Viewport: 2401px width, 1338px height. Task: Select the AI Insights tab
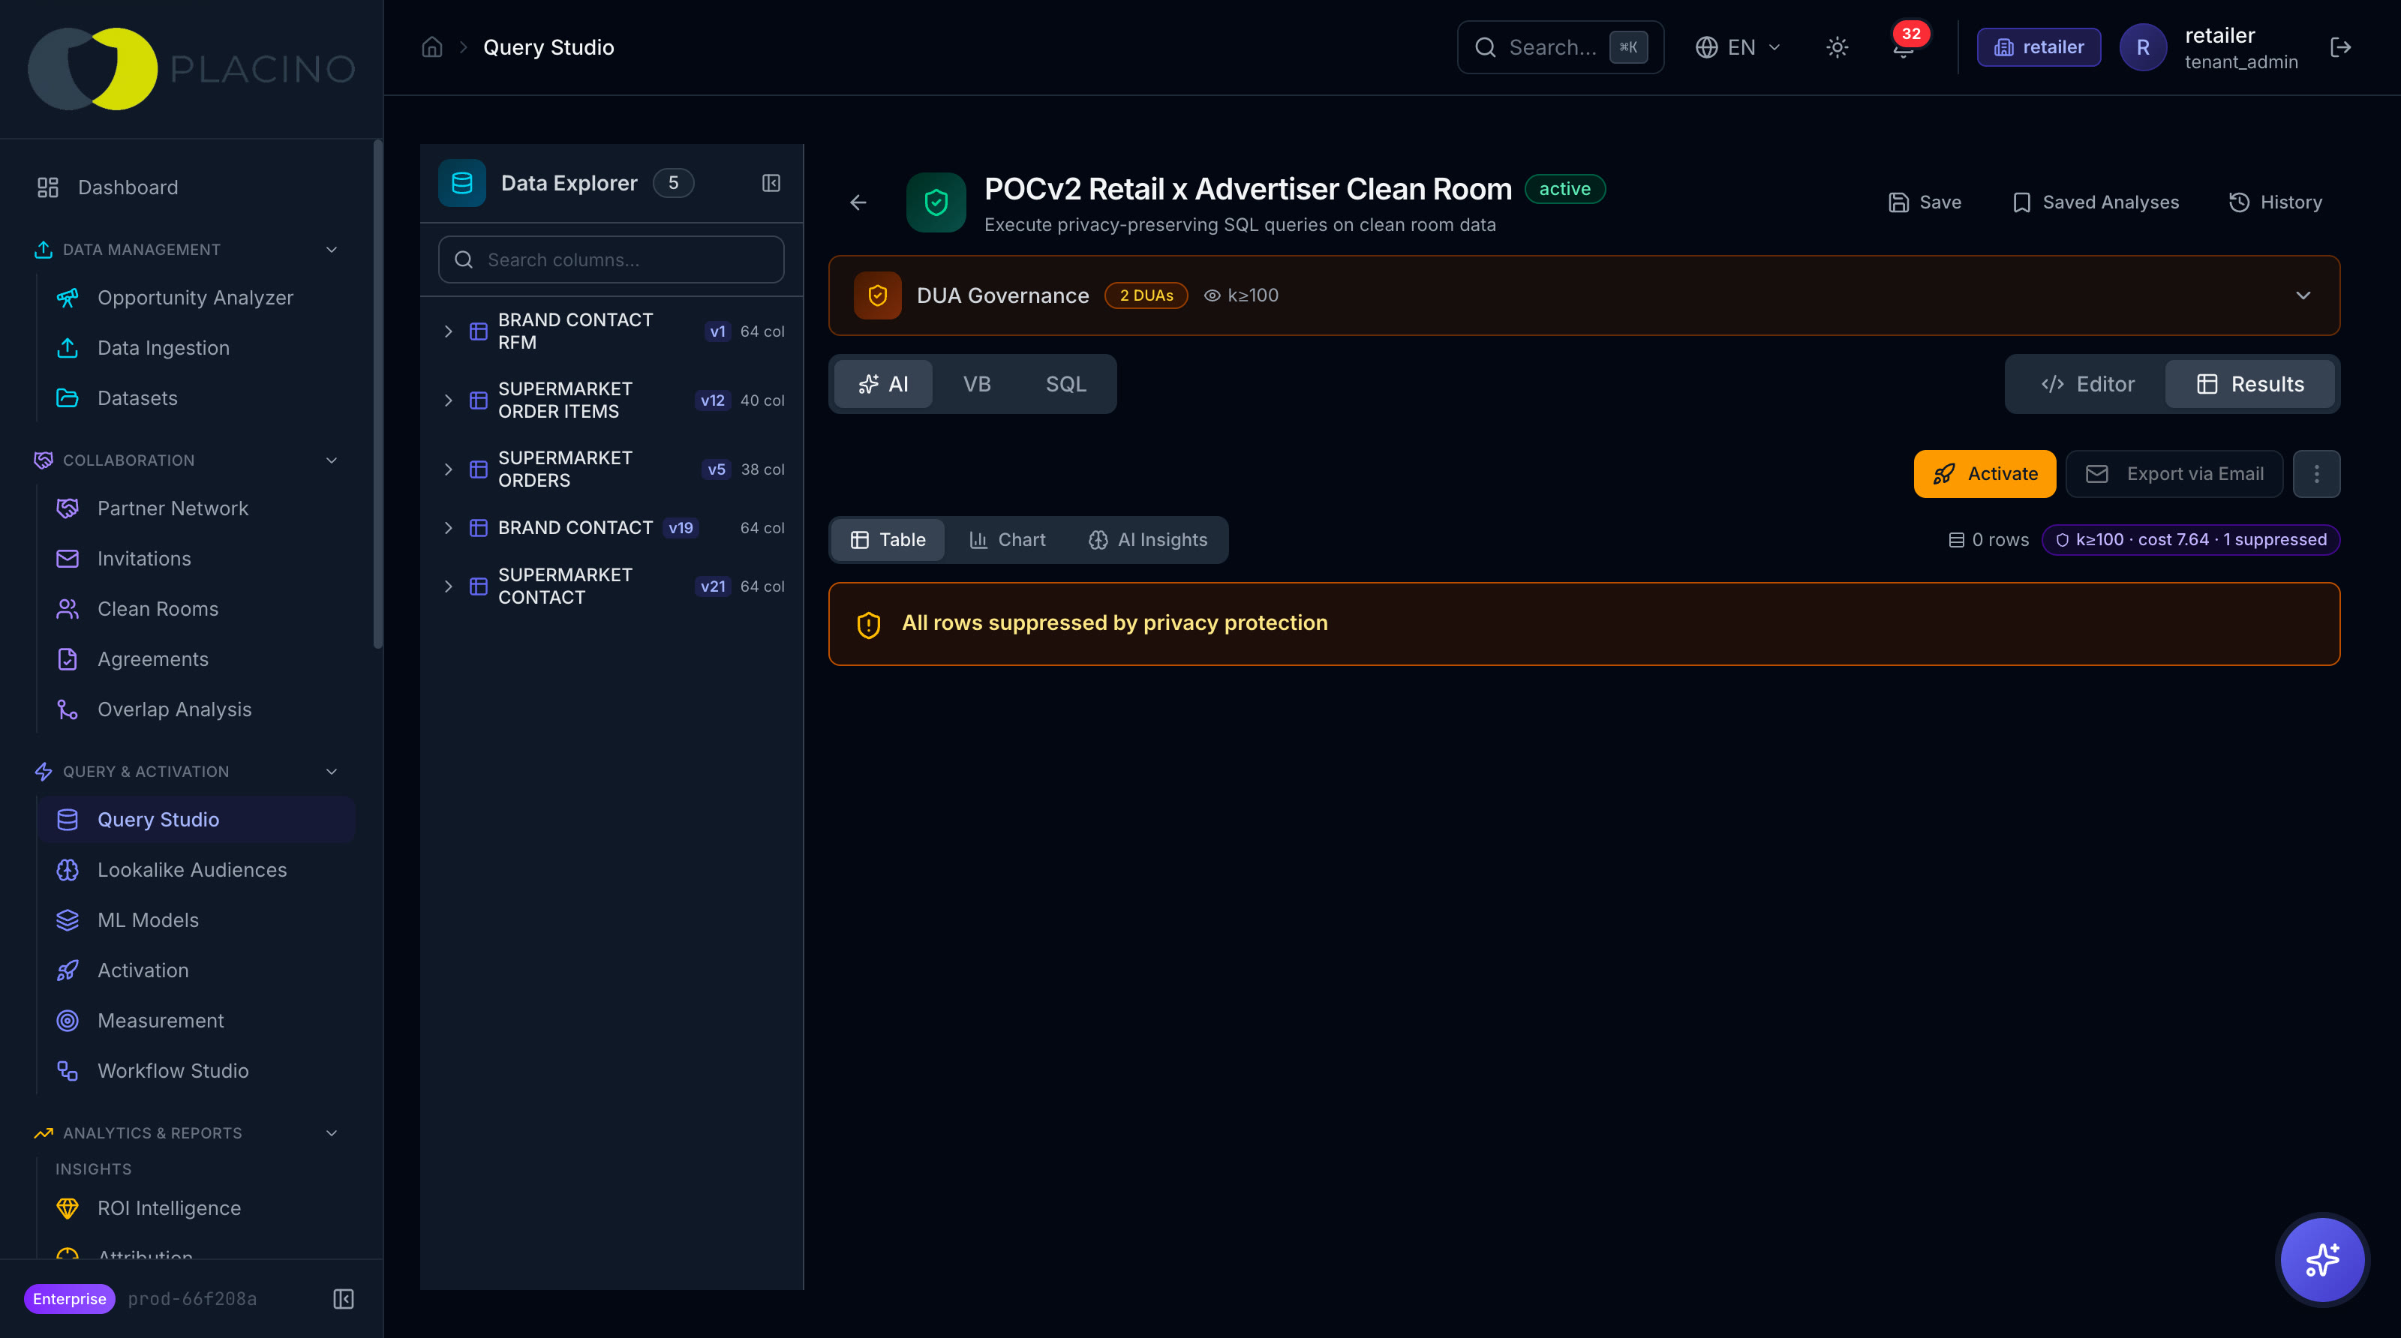(x=1147, y=539)
